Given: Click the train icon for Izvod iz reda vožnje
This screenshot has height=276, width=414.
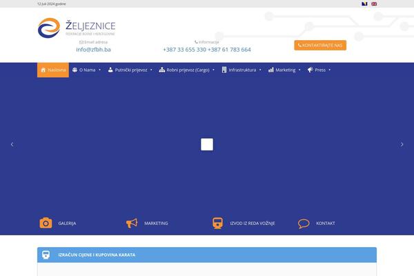Looking at the screenshot, I should [217, 223].
